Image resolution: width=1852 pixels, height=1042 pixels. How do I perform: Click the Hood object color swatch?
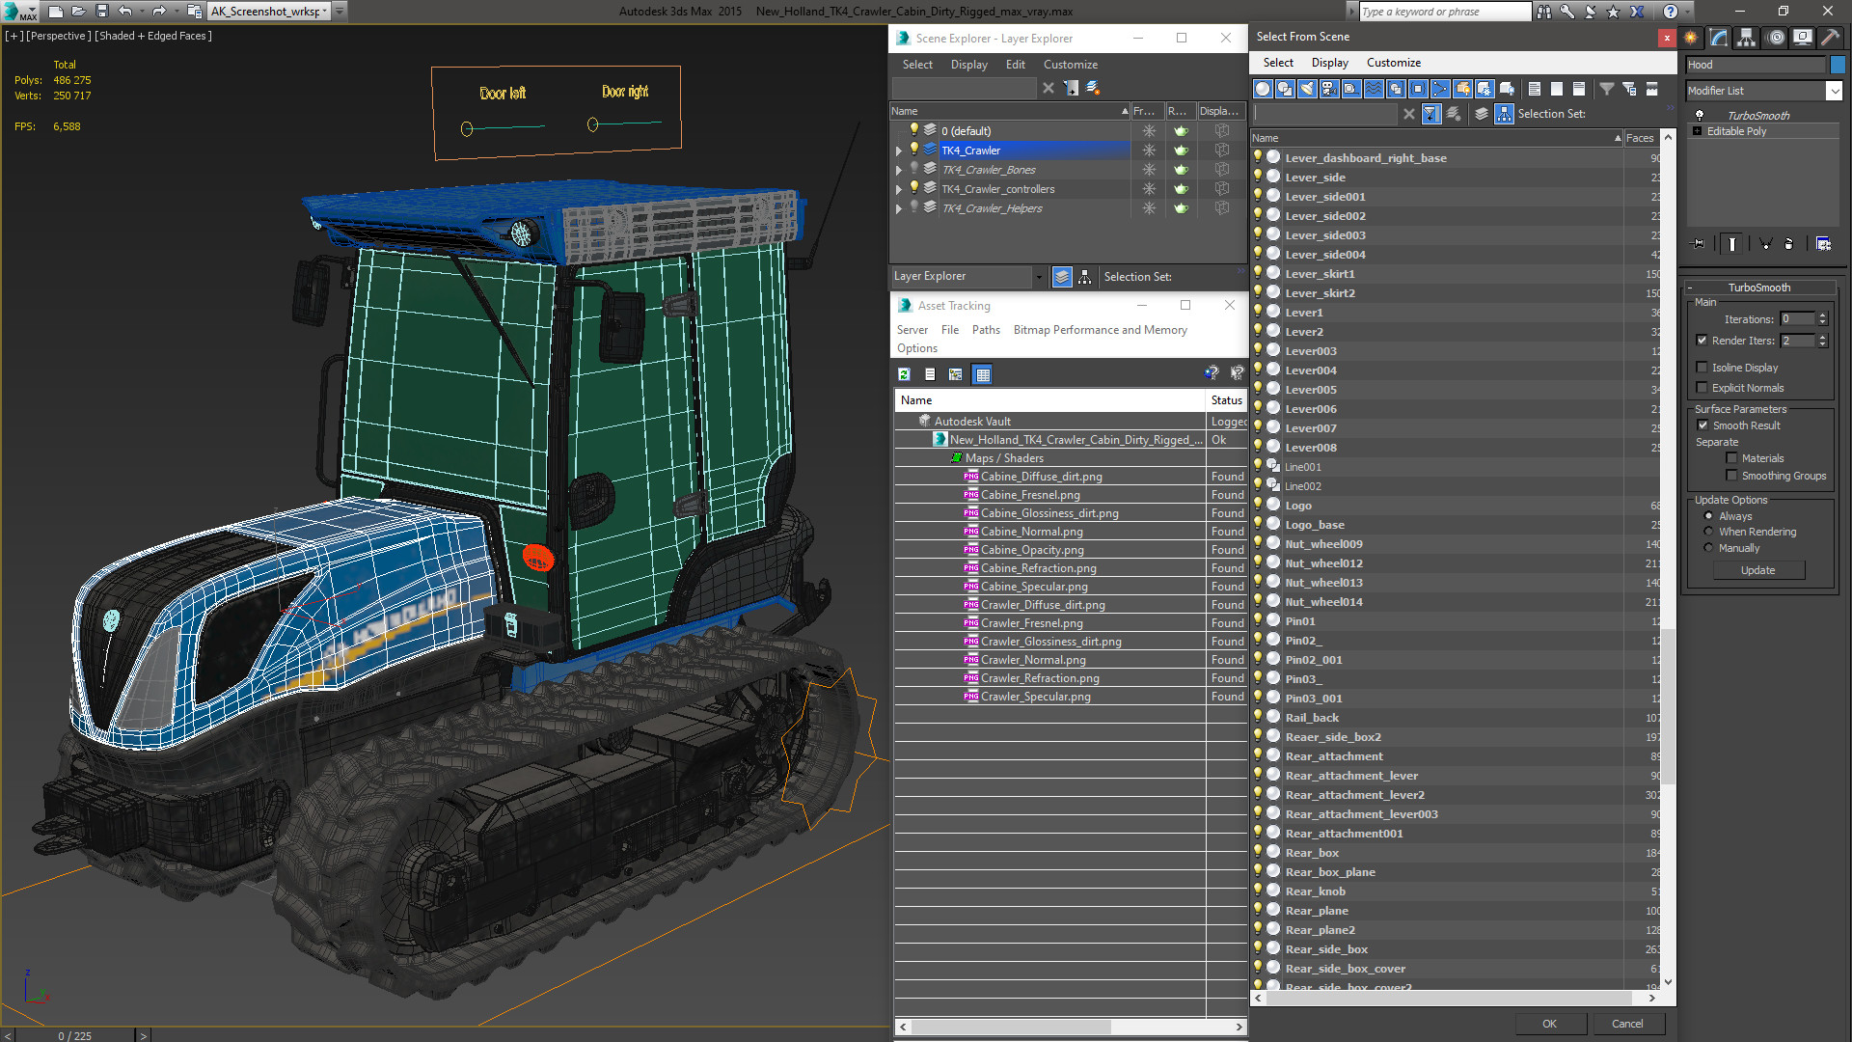click(x=1838, y=65)
